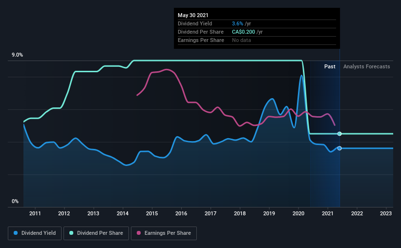
Task: Click the 2022 x-axis label
Action: click(x=357, y=213)
